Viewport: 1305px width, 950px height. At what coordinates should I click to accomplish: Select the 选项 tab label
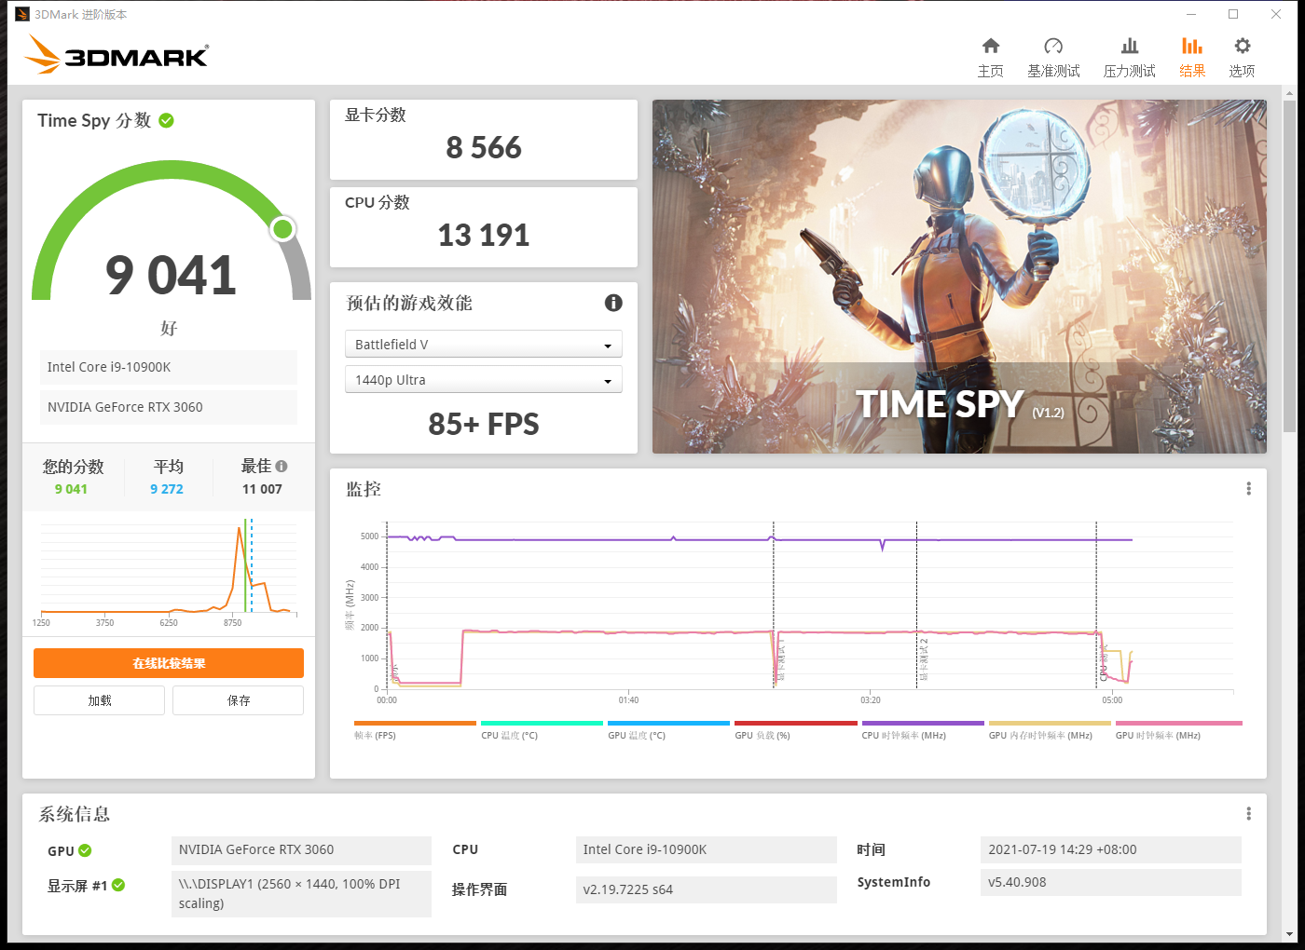pyautogui.click(x=1242, y=71)
